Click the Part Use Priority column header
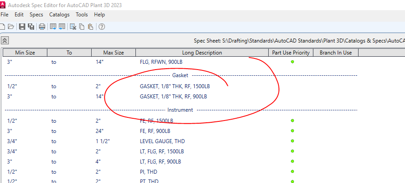Viewport: 405px width, 183px height. [291, 53]
